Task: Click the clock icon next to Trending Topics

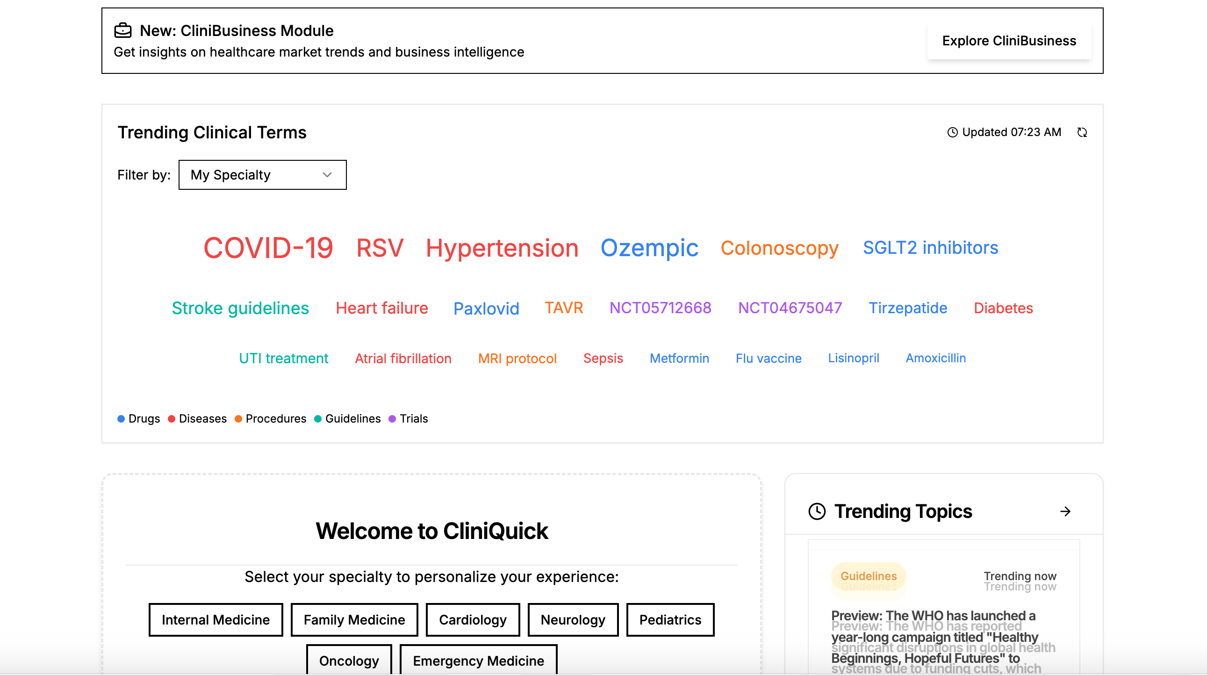Action: pyautogui.click(x=817, y=511)
